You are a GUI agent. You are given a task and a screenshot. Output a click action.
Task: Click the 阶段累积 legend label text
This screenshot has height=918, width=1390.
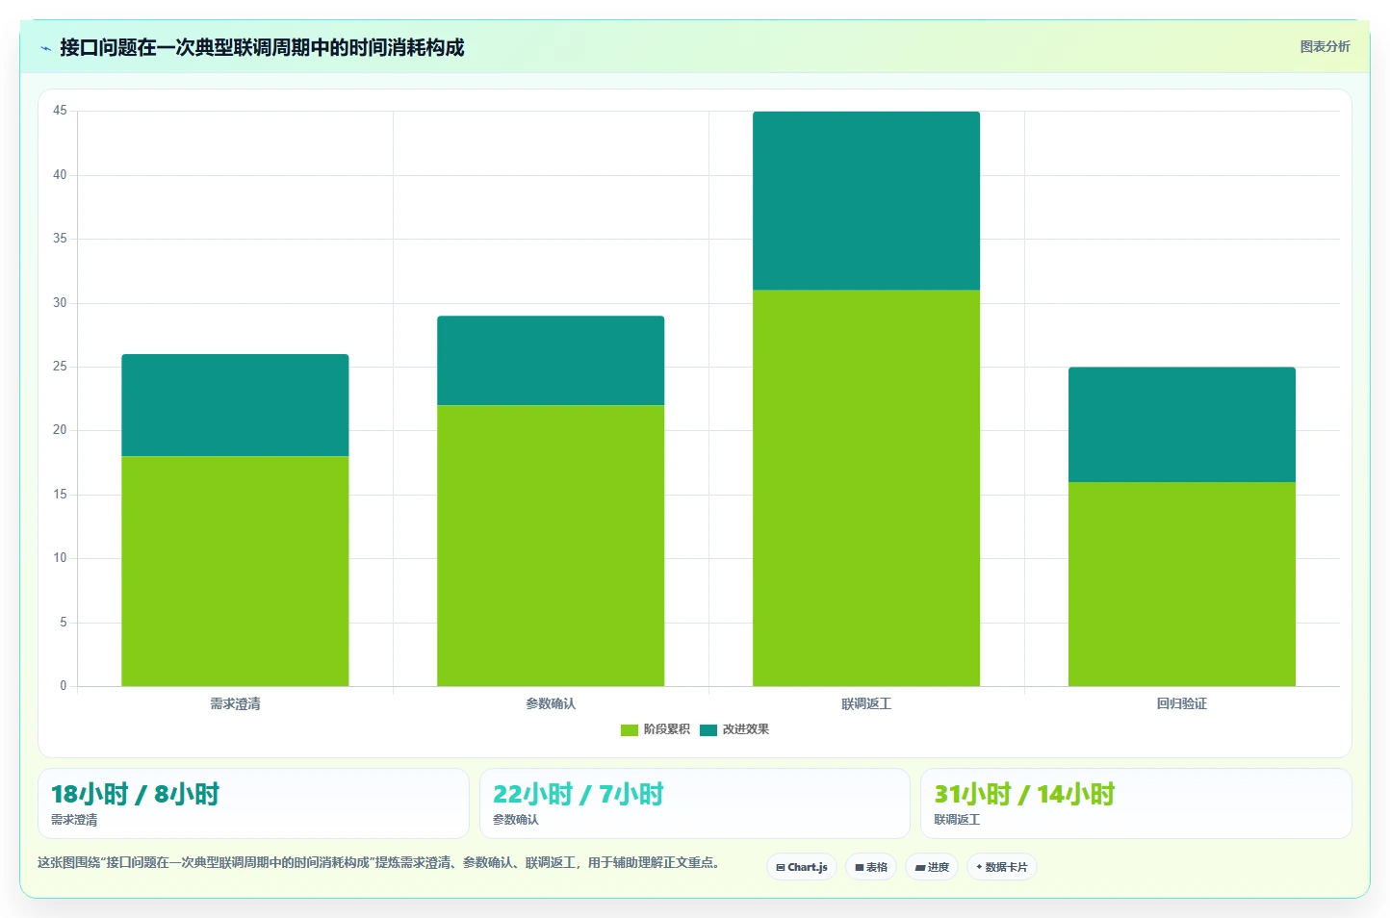click(x=666, y=729)
